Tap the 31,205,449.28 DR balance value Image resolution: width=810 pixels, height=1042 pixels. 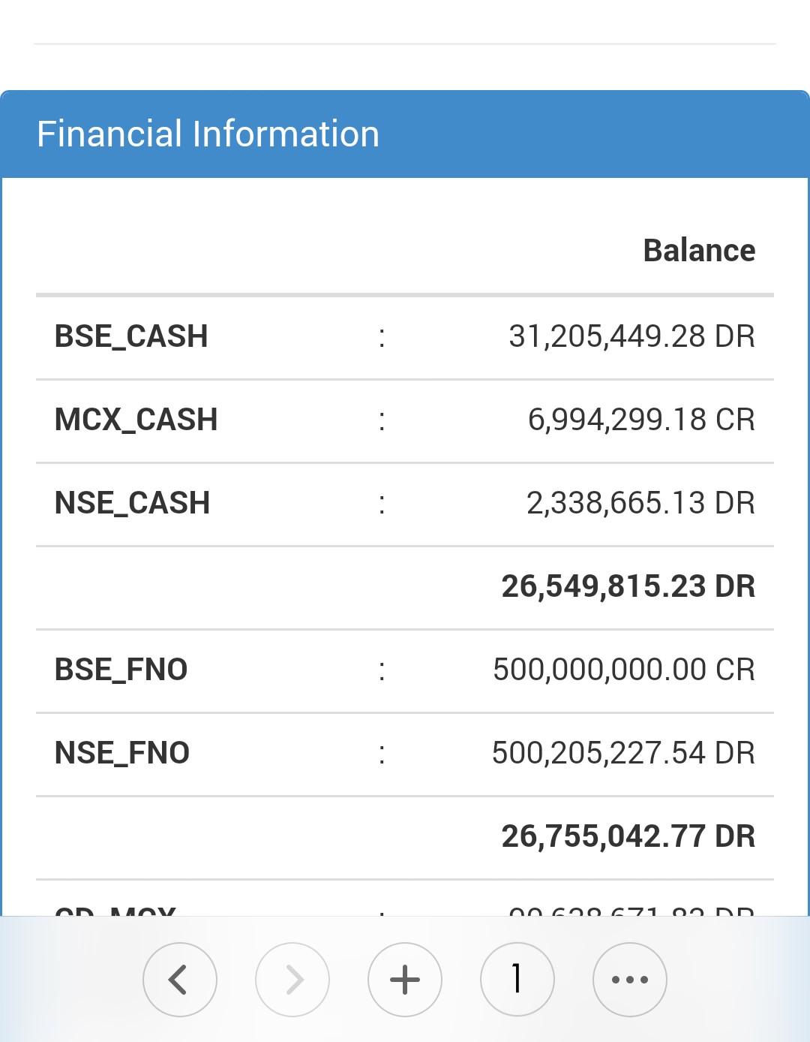click(x=631, y=337)
